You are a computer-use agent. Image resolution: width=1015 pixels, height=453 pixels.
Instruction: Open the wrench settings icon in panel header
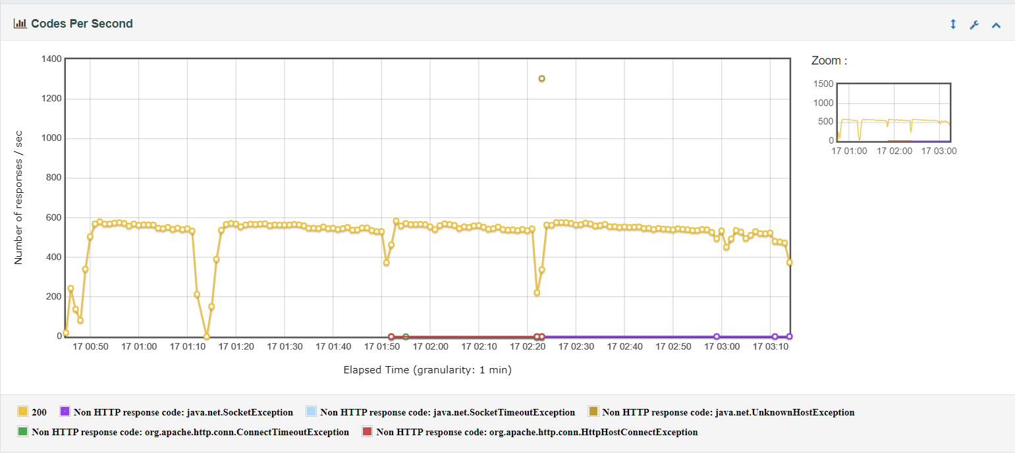[x=974, y=25]
